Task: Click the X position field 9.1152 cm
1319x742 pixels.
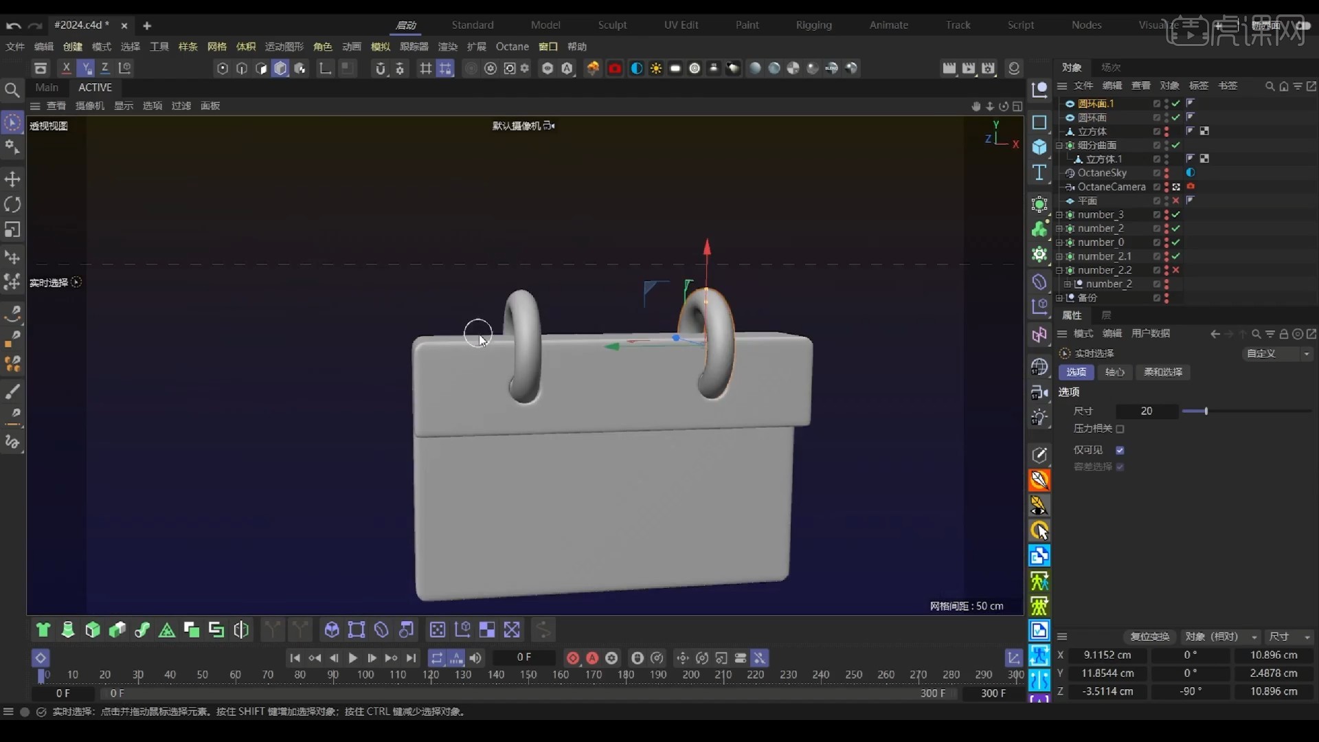Action: point(1107,655)
